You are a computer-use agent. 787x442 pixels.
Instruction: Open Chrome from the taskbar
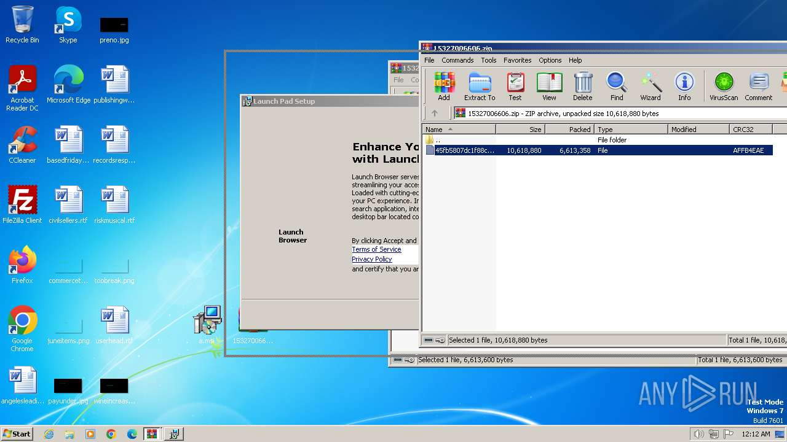111,434
